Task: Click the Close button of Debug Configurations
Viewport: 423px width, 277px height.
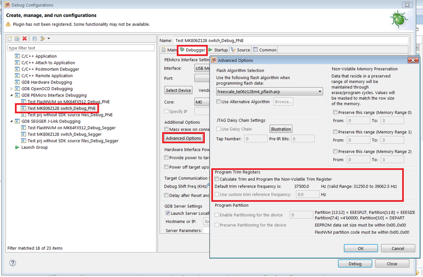Action: 392,264
